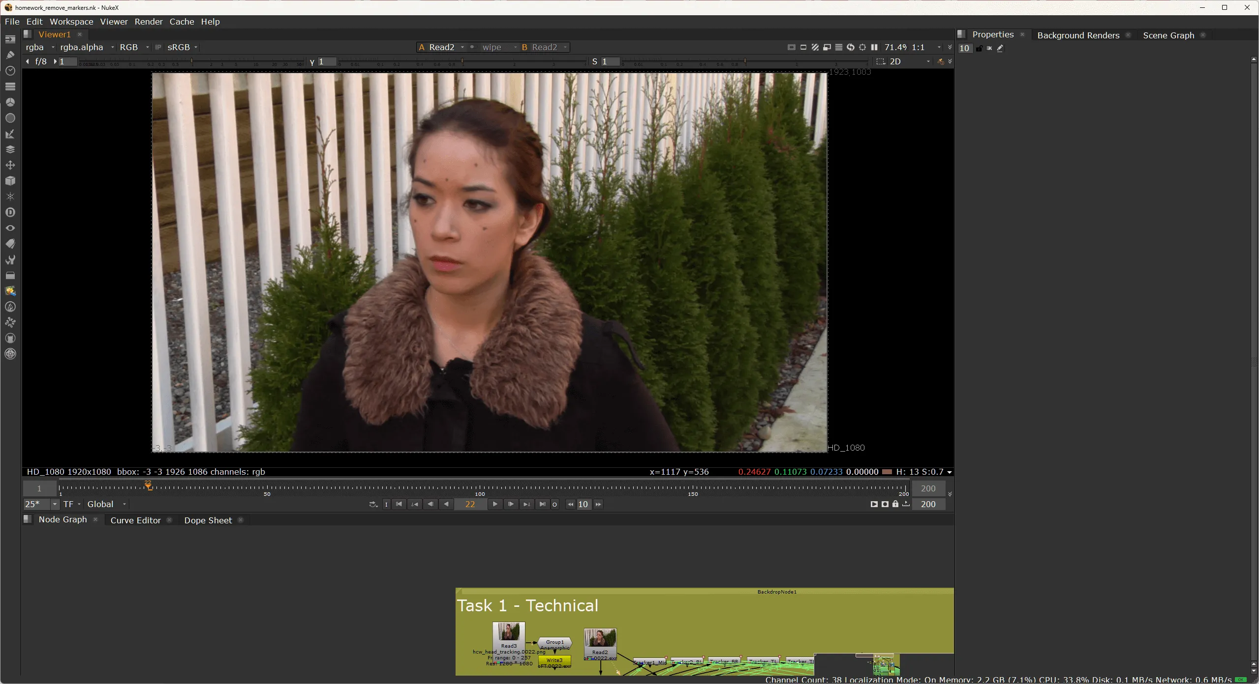
Task: Toggle the proxy mode striped icon
Action: pos(815,47)
